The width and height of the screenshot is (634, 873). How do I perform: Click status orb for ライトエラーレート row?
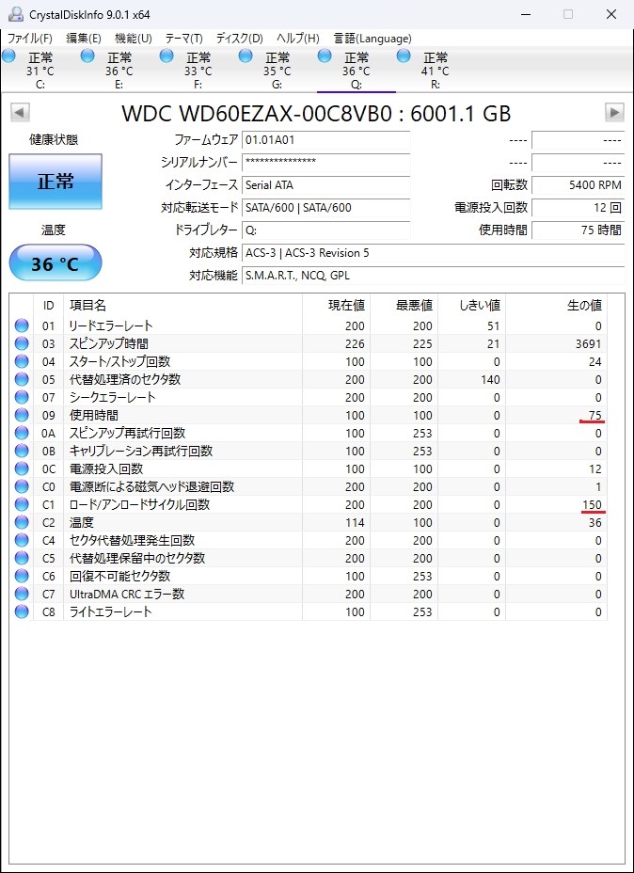(22, 611)
